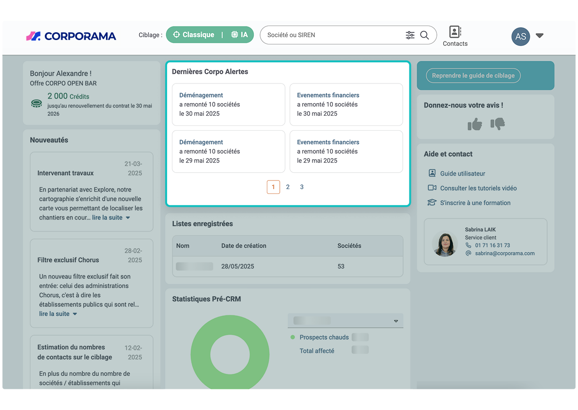
Task: Click the credits coin icon
Action: 37,103
